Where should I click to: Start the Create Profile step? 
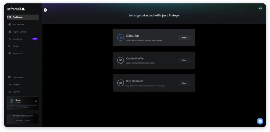pos(184,60)
